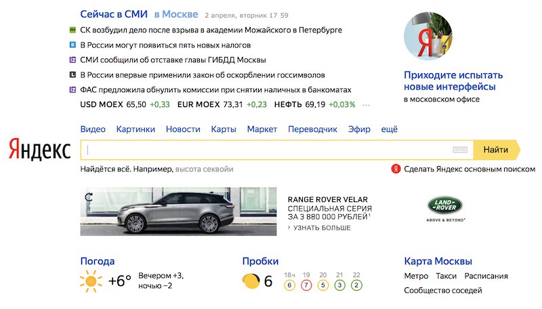
Task: Click the +6° current temperature
Action: pos(120,281)
